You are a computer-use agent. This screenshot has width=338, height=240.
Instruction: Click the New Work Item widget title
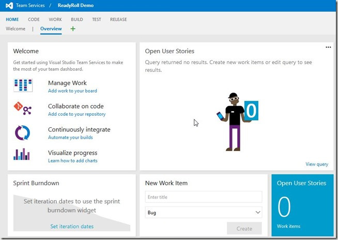(166, 183)
